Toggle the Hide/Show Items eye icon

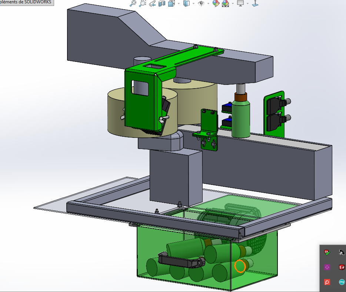click(x=202, y=3)
